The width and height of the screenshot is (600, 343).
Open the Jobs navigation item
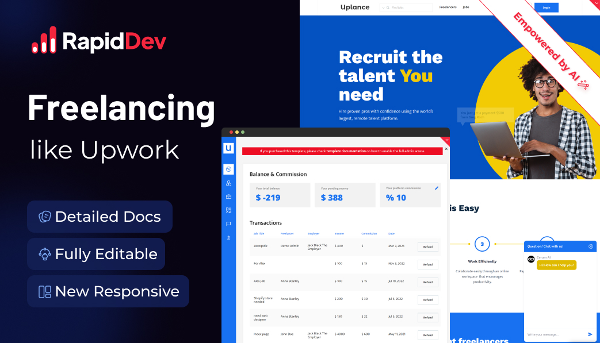(466, 7)
